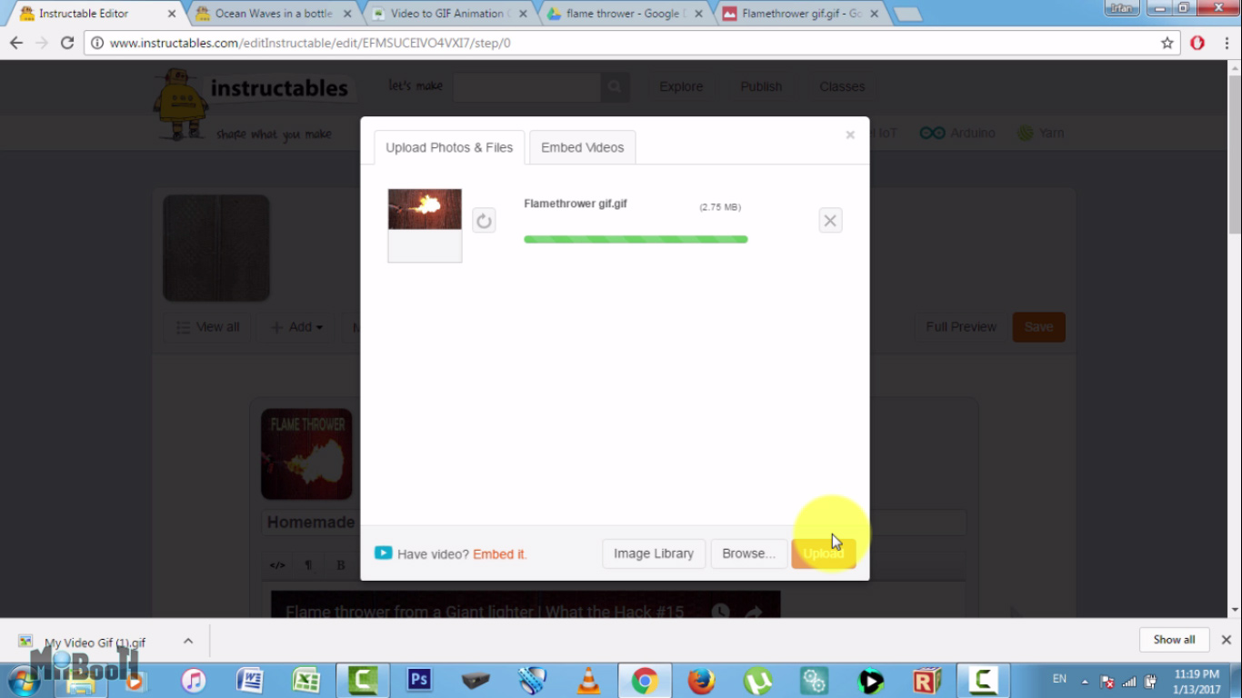Click the Full Preview button
Screen dimensions: 1242x698
pos(961,327)
